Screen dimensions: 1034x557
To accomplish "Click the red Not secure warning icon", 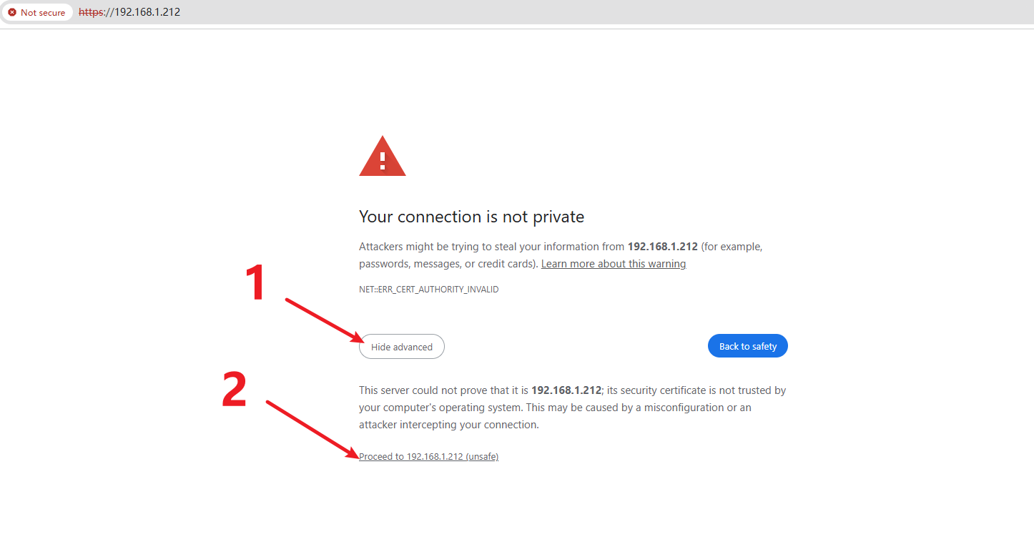I will tap(12, 13).
